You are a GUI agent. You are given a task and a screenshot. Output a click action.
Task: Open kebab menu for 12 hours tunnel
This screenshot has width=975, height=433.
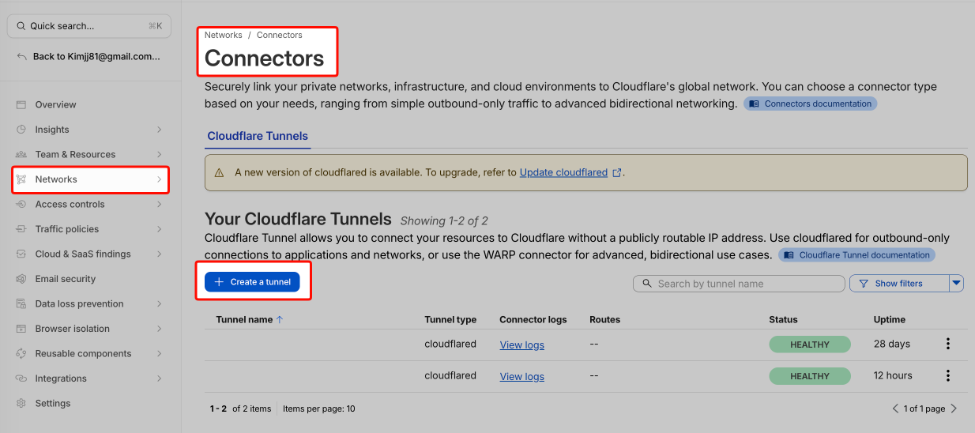coord(948,376)
